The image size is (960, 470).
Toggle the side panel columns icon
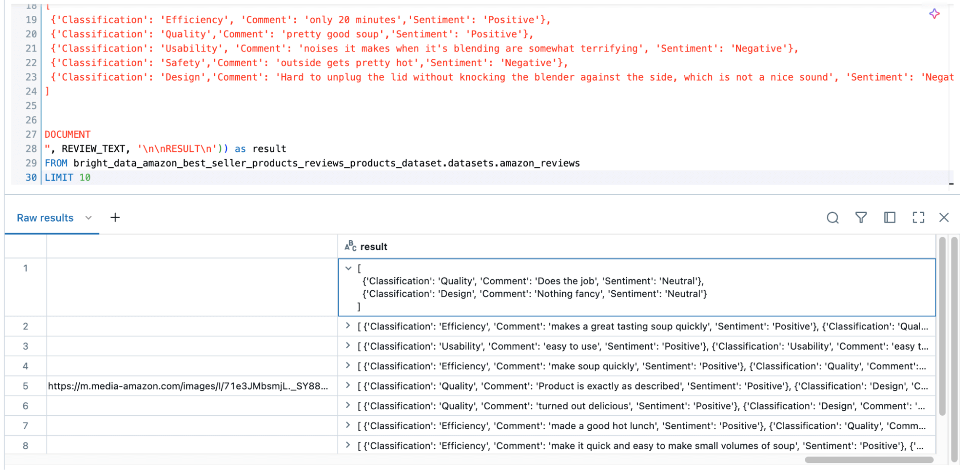pyautogui.click(x=889, y=218)
